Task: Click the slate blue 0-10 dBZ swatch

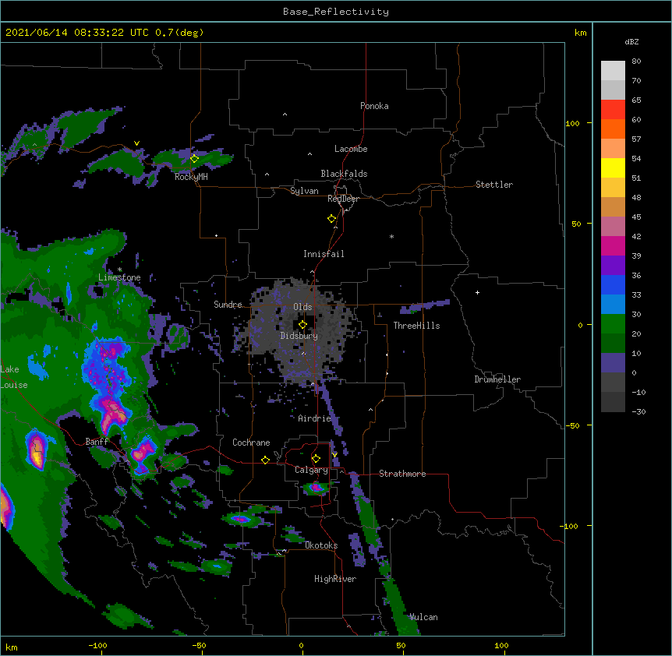Action: point(613,363)
